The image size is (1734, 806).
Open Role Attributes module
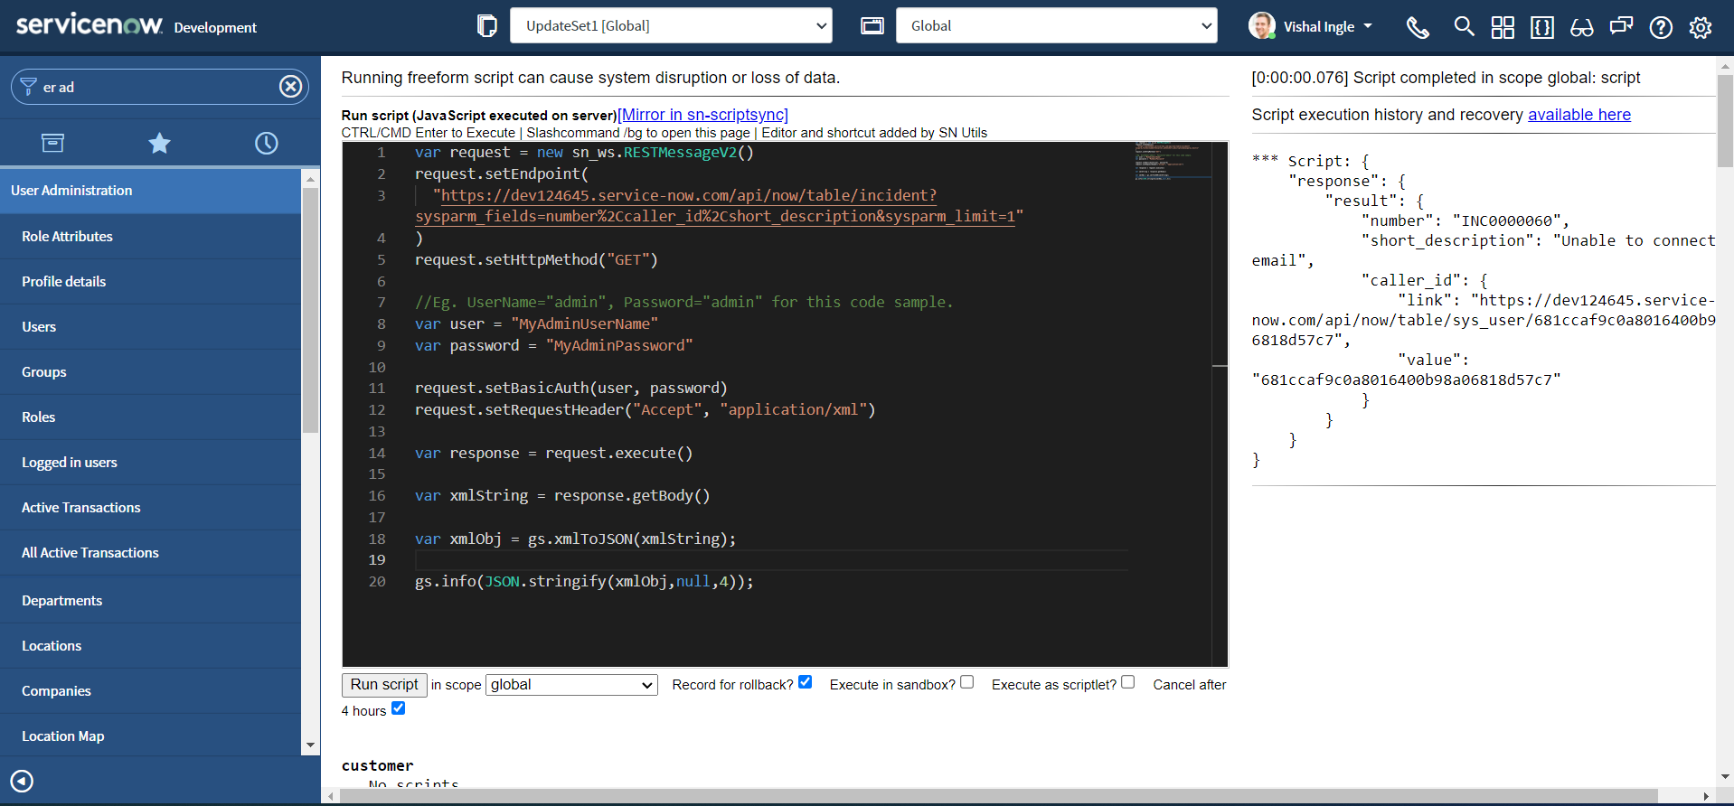tap(150, 237)
